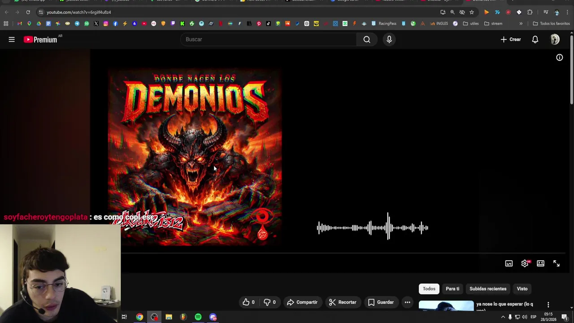574x323 pixels.
Task: Open the suggested video thumbnail
Action: point(446,306)
